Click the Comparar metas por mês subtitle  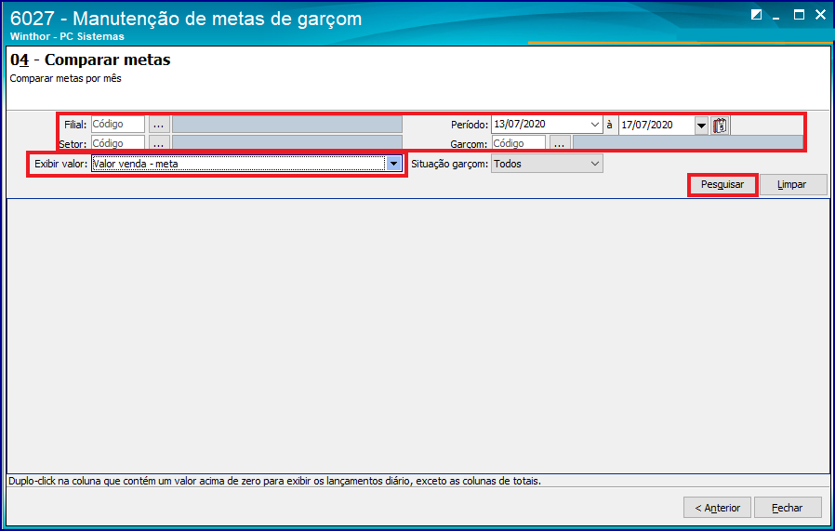pyautogui.click(x=65, y=78)
